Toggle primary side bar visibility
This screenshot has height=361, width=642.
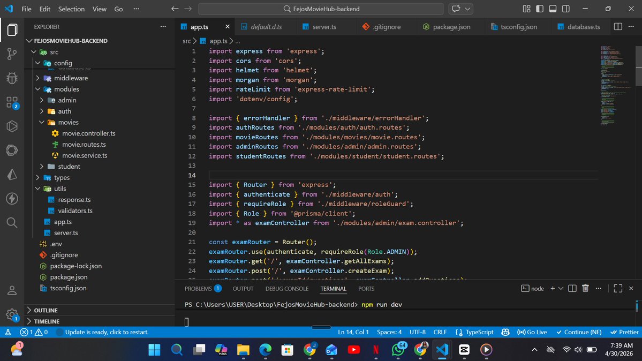pos(540,9)
